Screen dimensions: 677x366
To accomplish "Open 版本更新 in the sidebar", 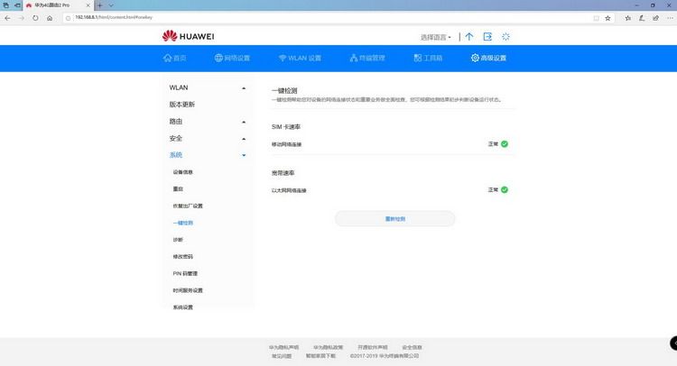I will point(182,105).
